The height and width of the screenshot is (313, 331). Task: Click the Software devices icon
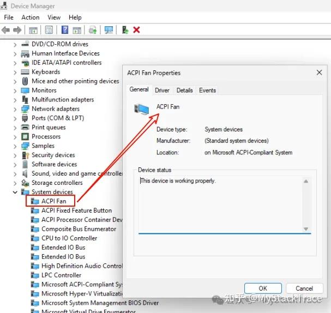tap(25, 164)
